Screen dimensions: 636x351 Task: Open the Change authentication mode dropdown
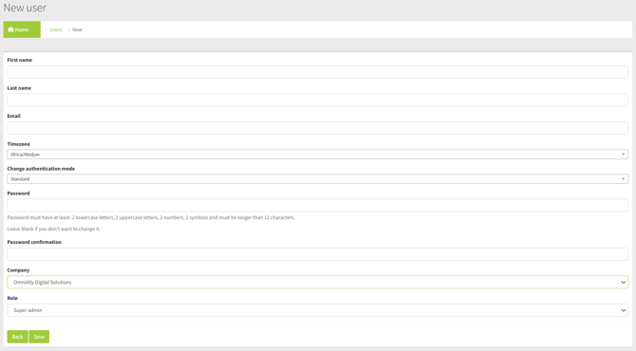pos(318,179)
